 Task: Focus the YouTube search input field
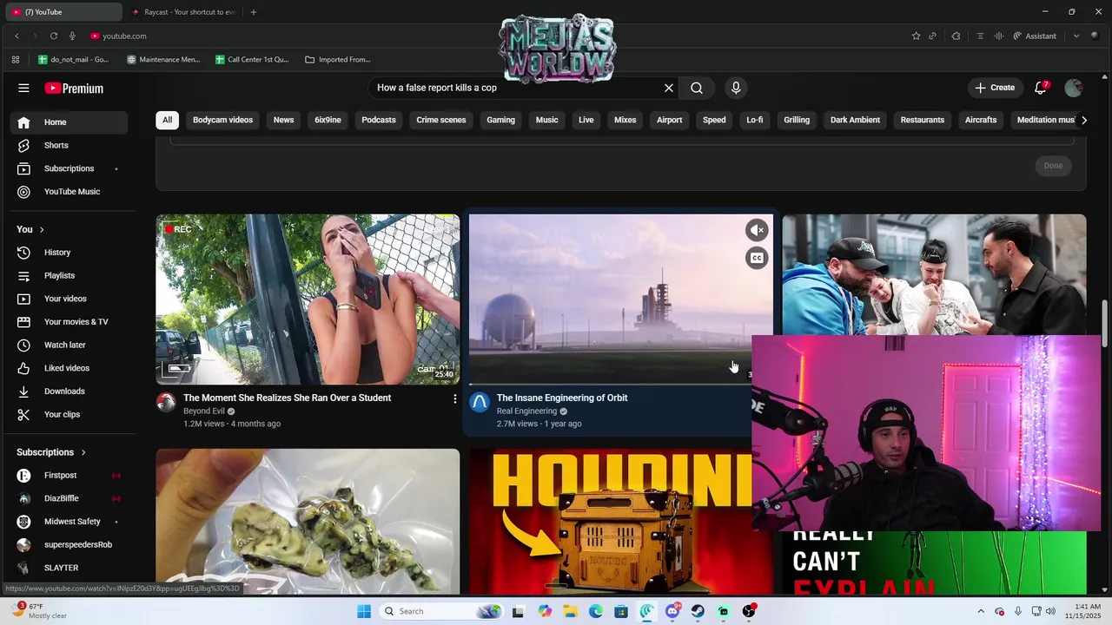(517, 88)
